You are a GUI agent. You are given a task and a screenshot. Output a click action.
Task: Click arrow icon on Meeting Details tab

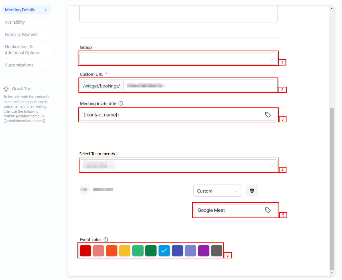[x=46, y=10]
